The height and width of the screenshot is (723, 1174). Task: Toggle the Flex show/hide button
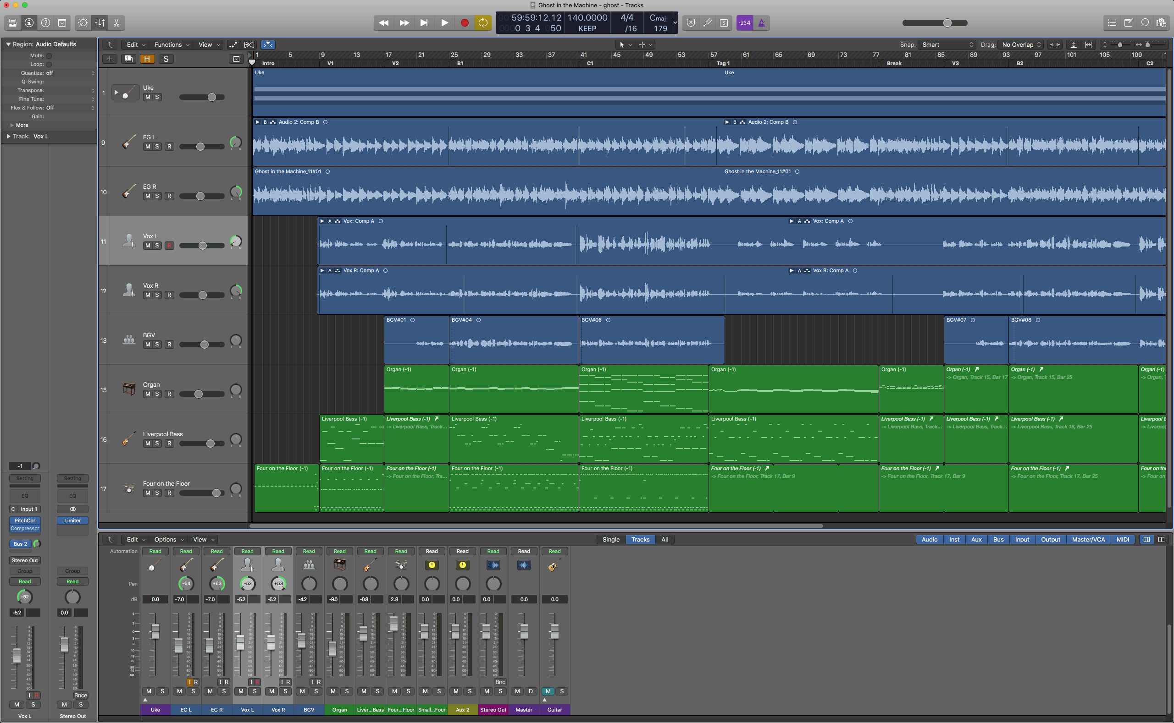(x=249, y=44)
